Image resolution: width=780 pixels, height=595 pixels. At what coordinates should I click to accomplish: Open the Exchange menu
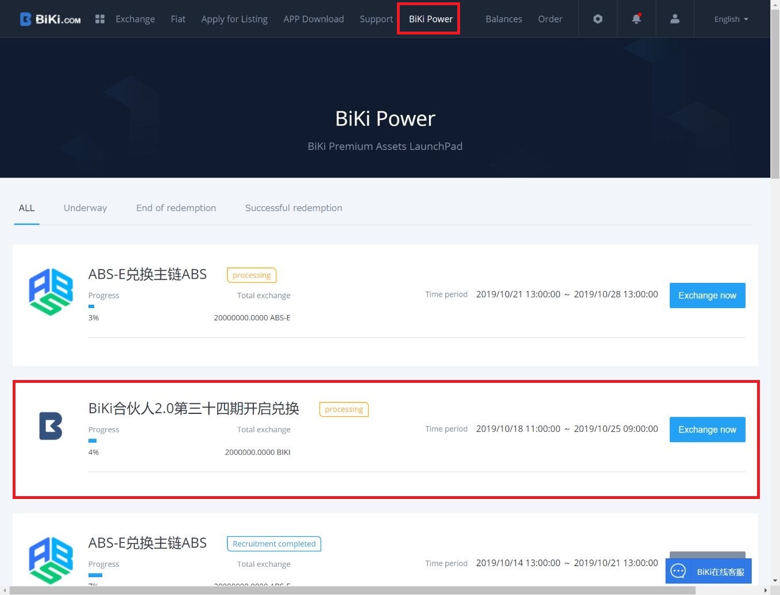coord(135,19)
